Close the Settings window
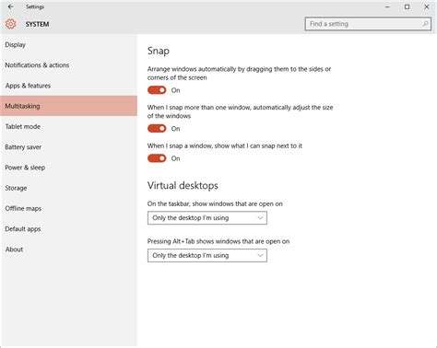The height and width of the screenshot is (348, 437). click(427, 6)
